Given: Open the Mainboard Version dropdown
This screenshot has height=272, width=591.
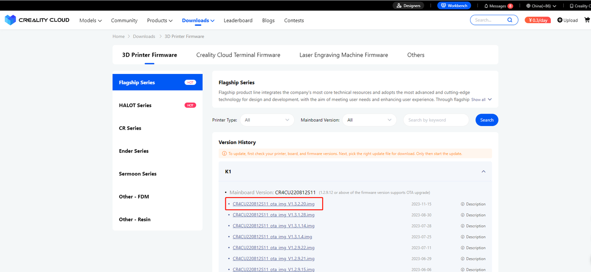Looking at the screenshot, I should (x=369, y=120).
